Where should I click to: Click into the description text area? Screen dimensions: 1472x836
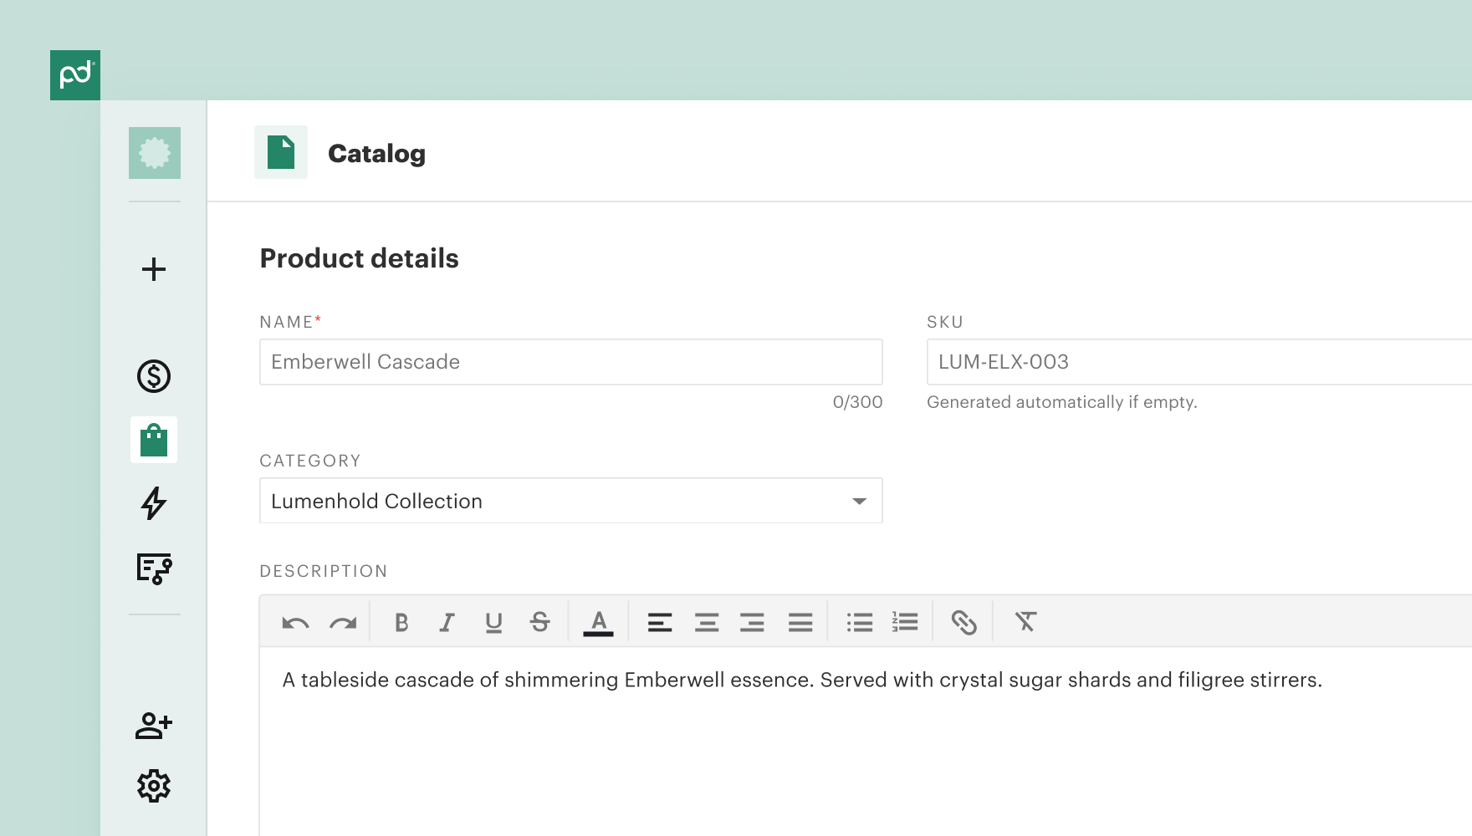click(x=866, y=742)
